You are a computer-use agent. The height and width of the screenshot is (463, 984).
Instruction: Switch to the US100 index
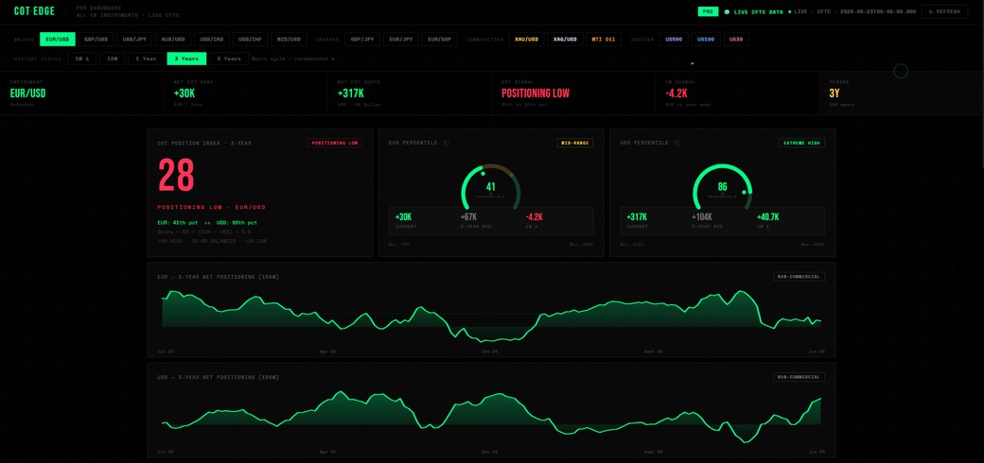pyautogui.click(x=706, y=39)
